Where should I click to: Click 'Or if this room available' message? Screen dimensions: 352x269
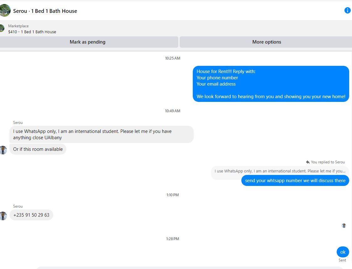point(38,149)
